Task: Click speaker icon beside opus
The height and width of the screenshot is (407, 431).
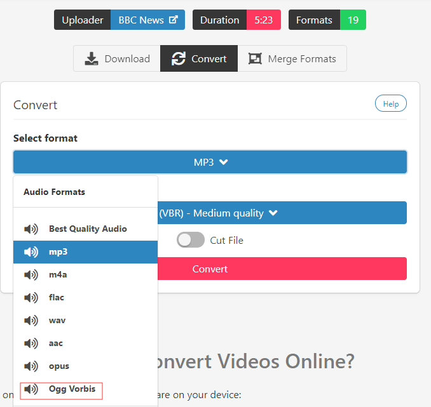Action: pos(31,366)
